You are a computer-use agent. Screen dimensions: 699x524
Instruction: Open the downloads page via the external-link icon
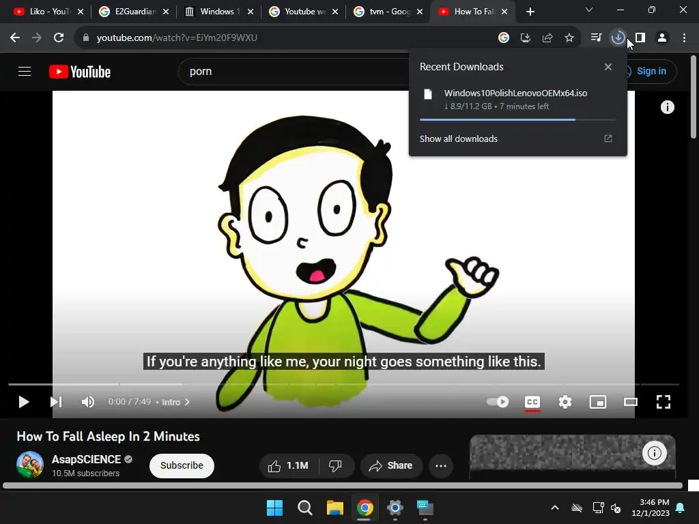coord(608,139)
